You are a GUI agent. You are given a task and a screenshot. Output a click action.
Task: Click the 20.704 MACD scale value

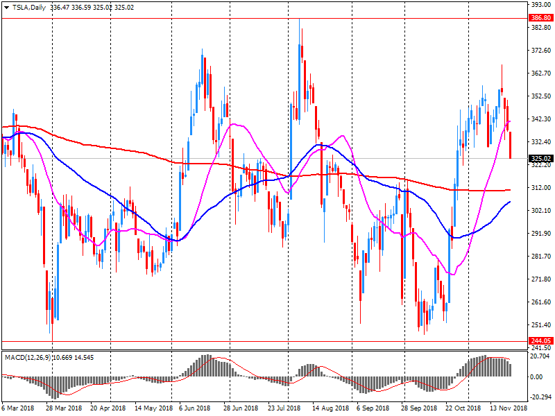click(x=540, y=356)
